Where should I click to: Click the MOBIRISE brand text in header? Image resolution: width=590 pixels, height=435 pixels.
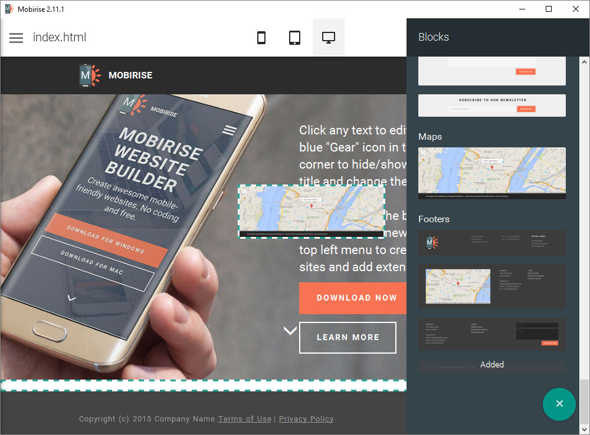tap(130, 75)
